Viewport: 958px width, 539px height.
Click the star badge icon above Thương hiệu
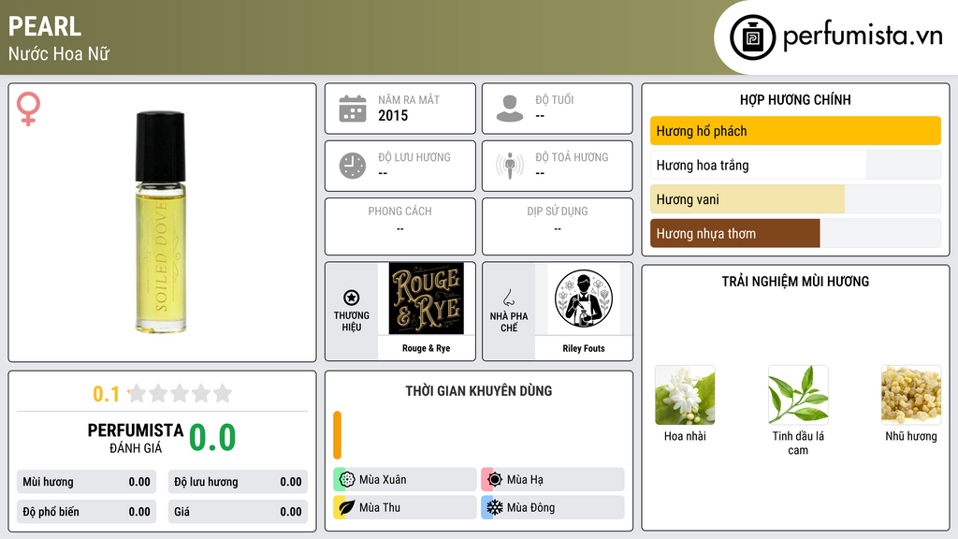[x=352, y=298]
